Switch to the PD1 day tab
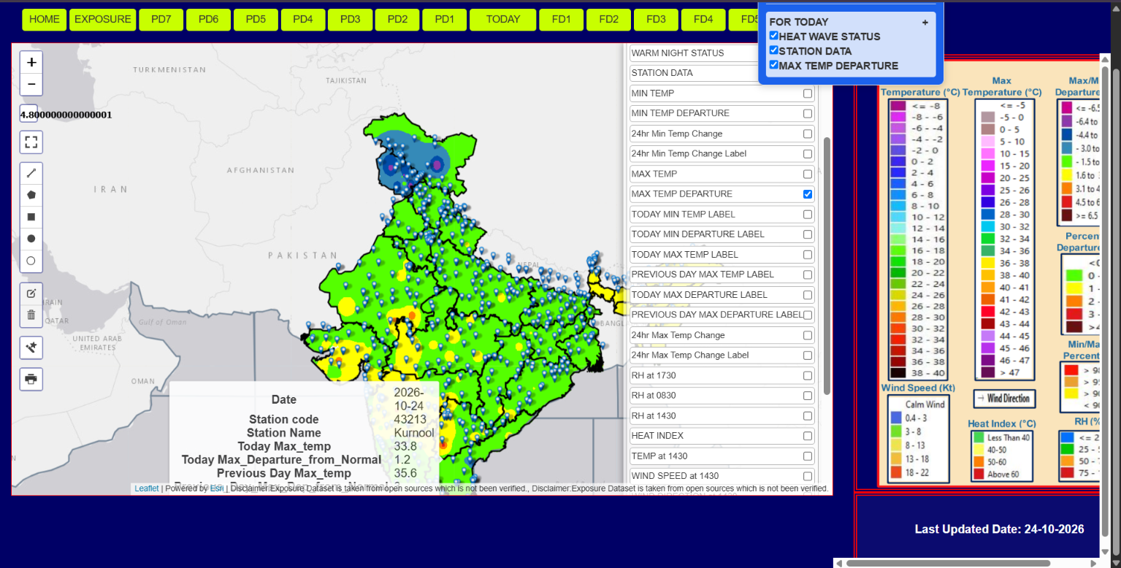This screenshot has height=568, width=1121. (445, 20)
